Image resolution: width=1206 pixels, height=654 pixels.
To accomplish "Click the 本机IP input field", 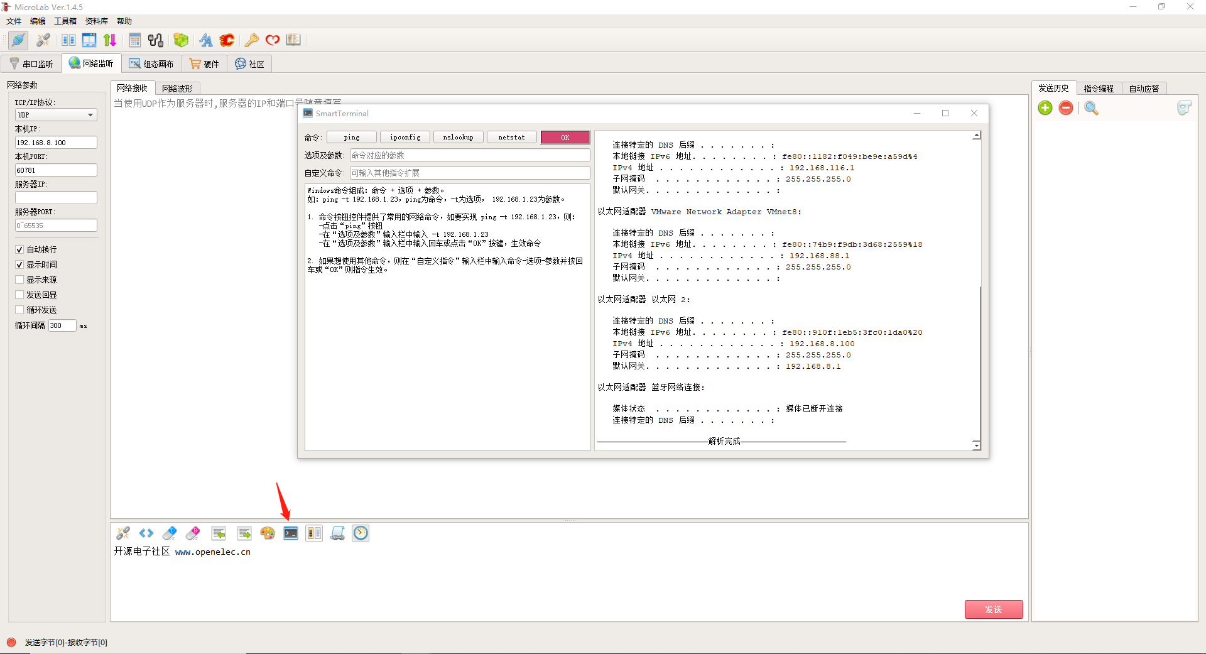I will pyautogui.click(x=56, y=143).
